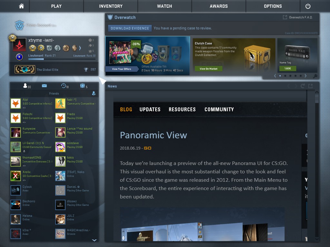Go to previous store carousel page
Image resolution: width=330 pixels, height=247 pixels.
[x=275, y=76]
